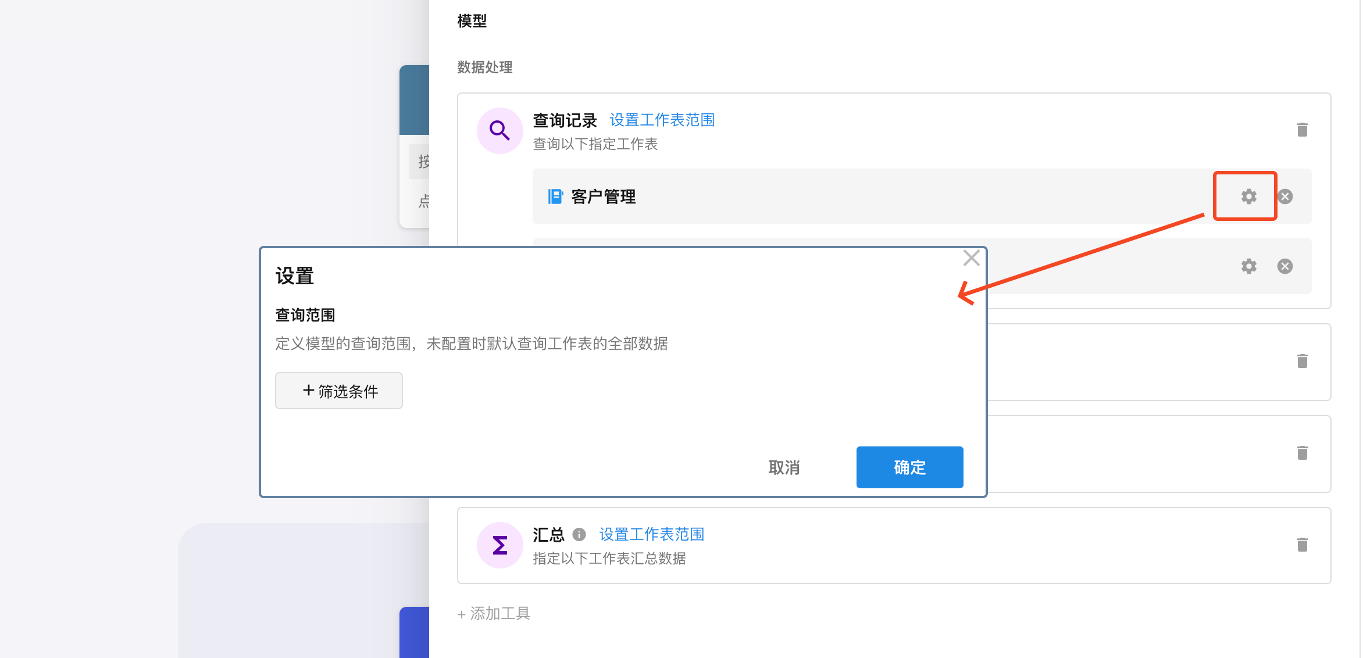
Task: Open 设置工作表范围 link for 汇总
Action: click(x=651, y=534)
